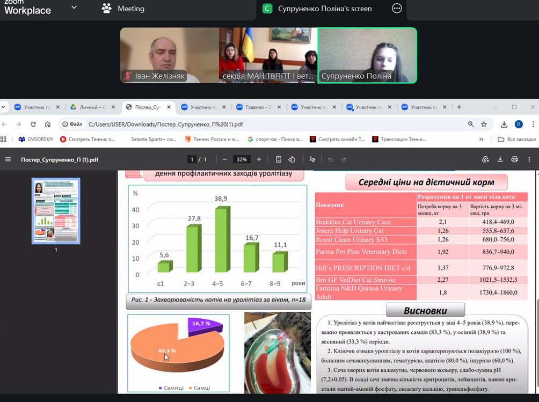Open the PDF sidebar menu toggle
Viewport: 539px width, 402px height.
[8, 159]
